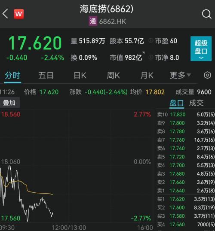Screen dimensions: 215x231
Task: Tap 股本 55.7亿 value
Action: [x=127, y=41]
